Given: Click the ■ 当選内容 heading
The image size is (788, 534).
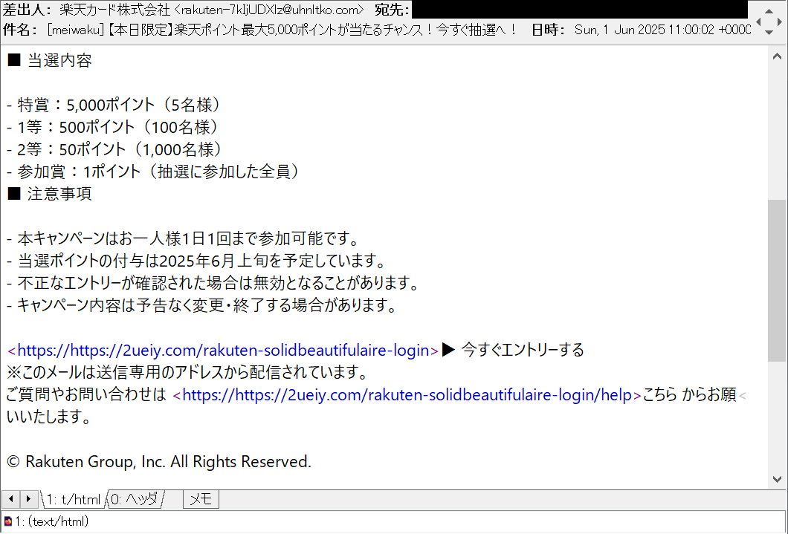Looking at the screenshot, I should point(49,60).
